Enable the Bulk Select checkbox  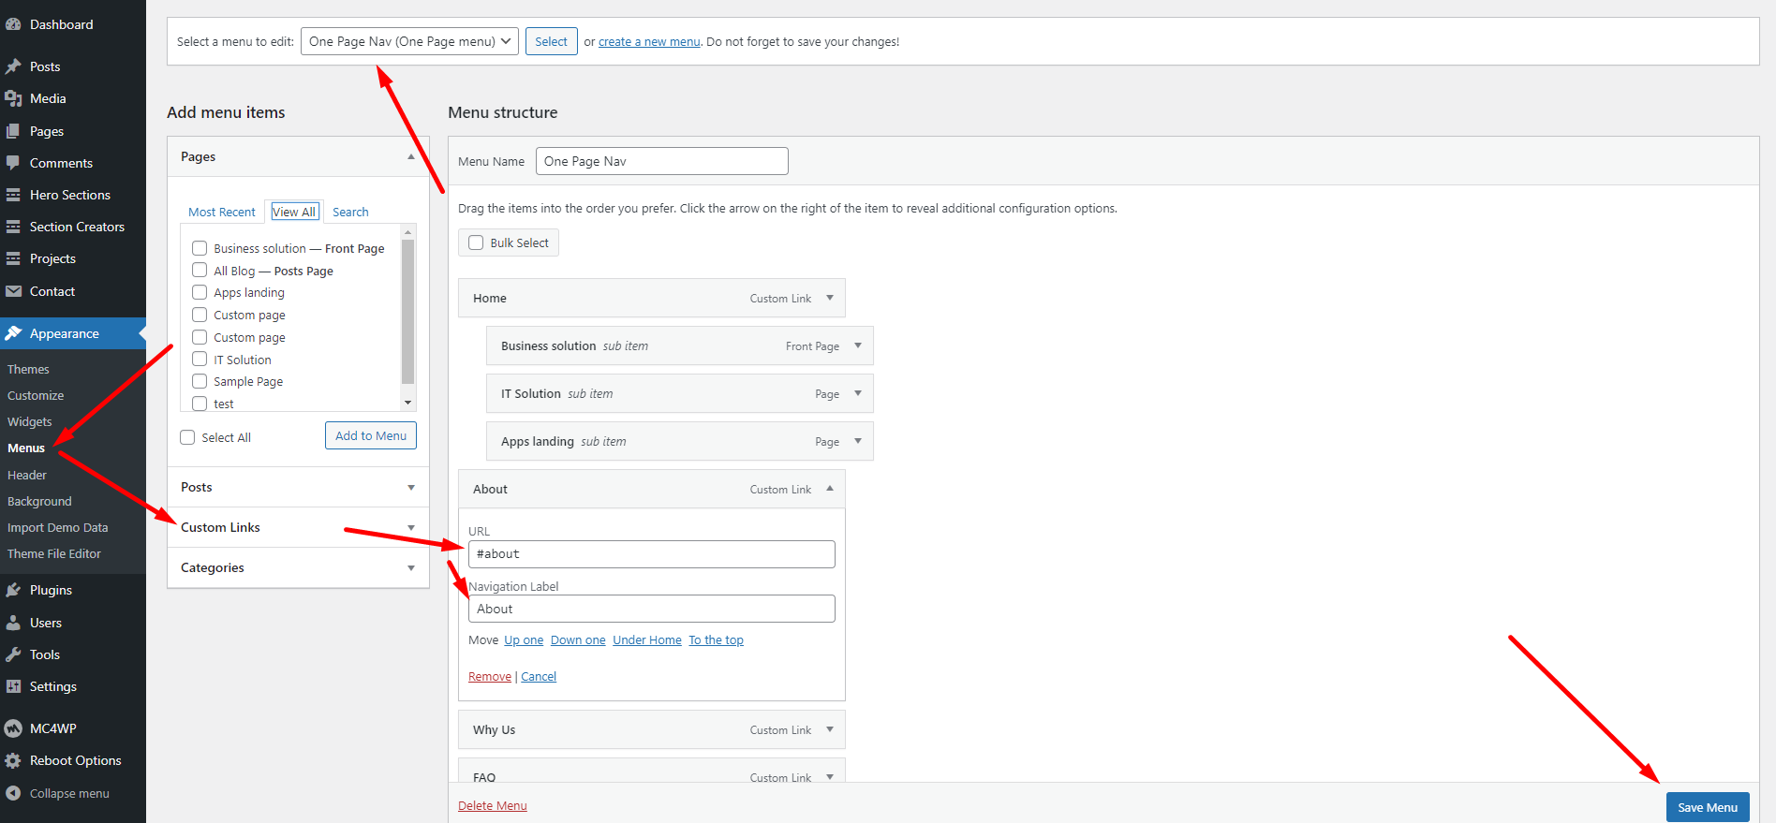pyautogui.click(x=476, y=242)
